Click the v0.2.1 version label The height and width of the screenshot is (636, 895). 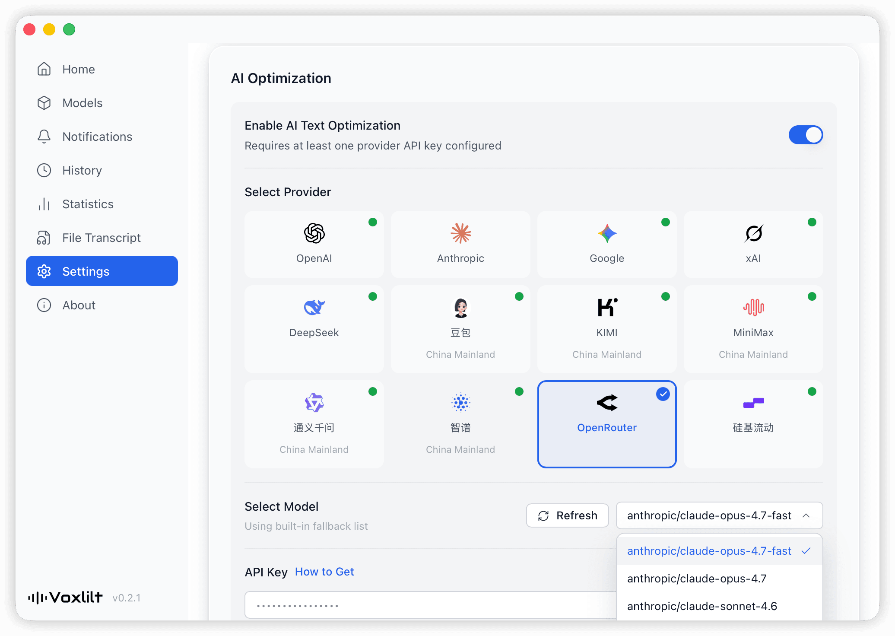click(127, 598)
